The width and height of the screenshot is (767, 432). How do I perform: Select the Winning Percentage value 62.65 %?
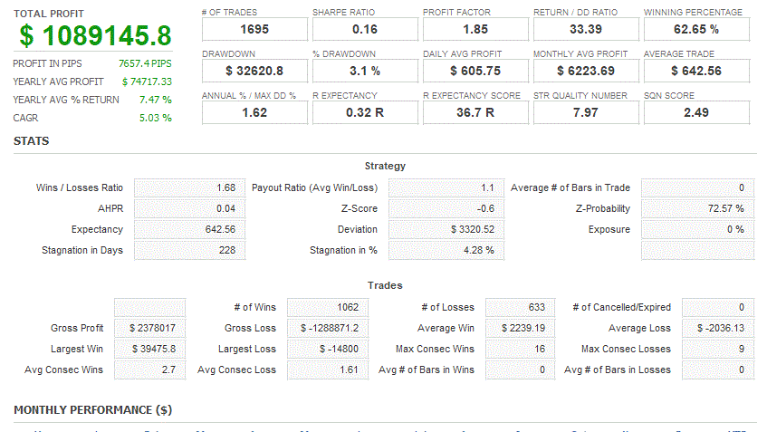tap(696, 29)
